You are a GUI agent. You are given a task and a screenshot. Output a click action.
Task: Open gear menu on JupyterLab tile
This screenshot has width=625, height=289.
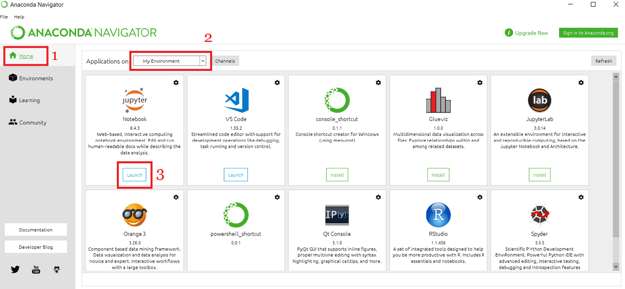[x=581, y=82]
